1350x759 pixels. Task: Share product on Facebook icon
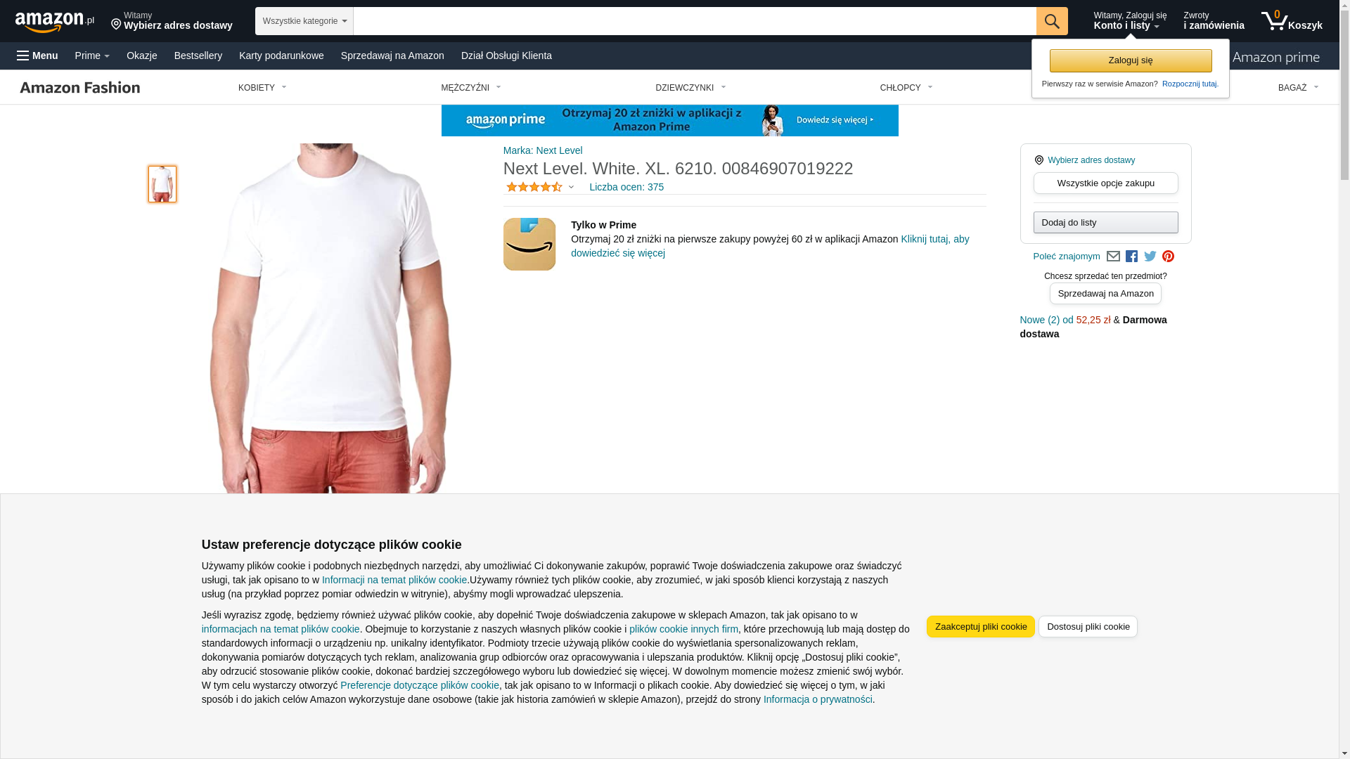[x=1131, y=257]
